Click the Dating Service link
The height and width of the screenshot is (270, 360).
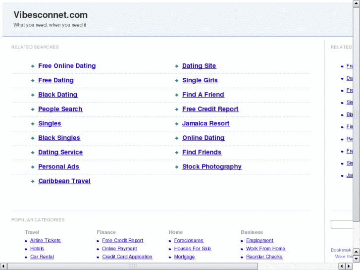60,153
